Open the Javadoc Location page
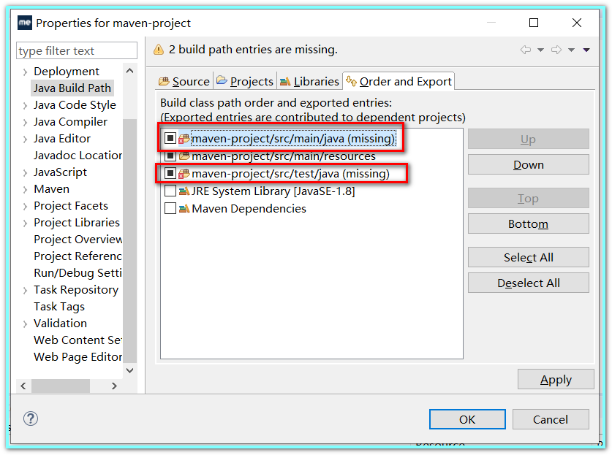Viewport: 612px width, 455px height. (78, 155)
